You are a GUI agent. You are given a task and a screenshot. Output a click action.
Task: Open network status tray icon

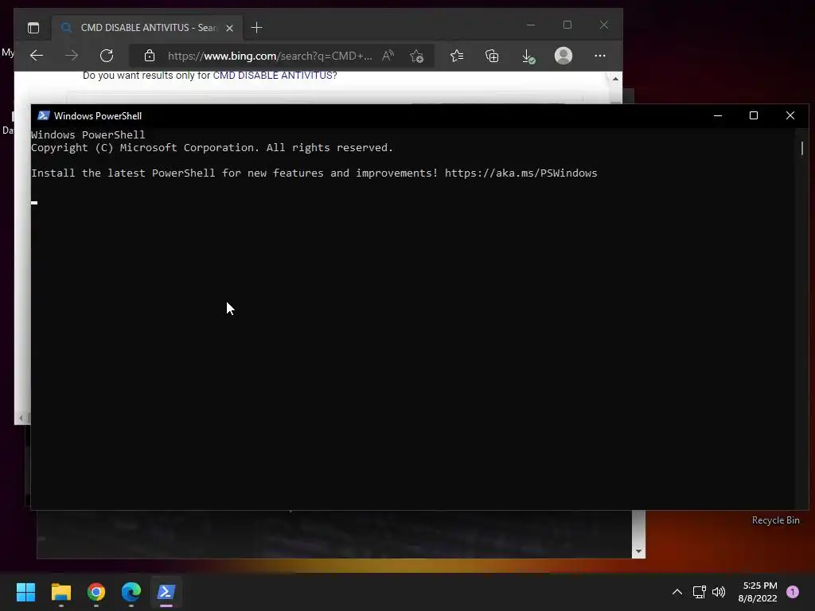699,592
